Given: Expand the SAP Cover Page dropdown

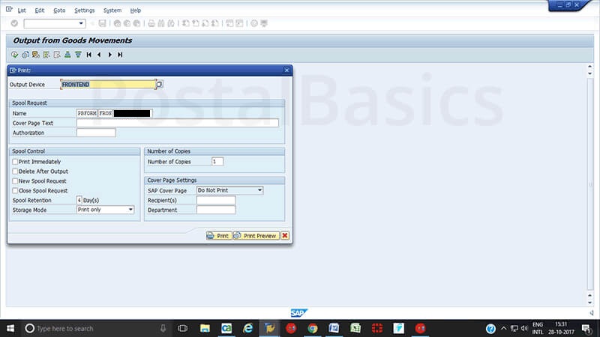Looking at the screenshot, I should 259,191.
